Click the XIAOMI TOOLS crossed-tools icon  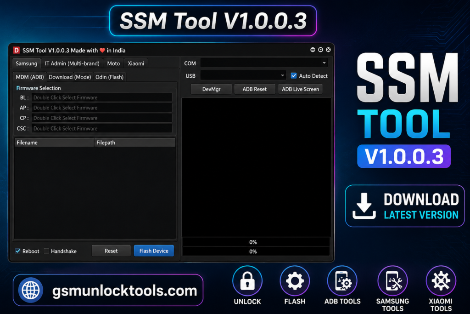(x=441, y=281)
